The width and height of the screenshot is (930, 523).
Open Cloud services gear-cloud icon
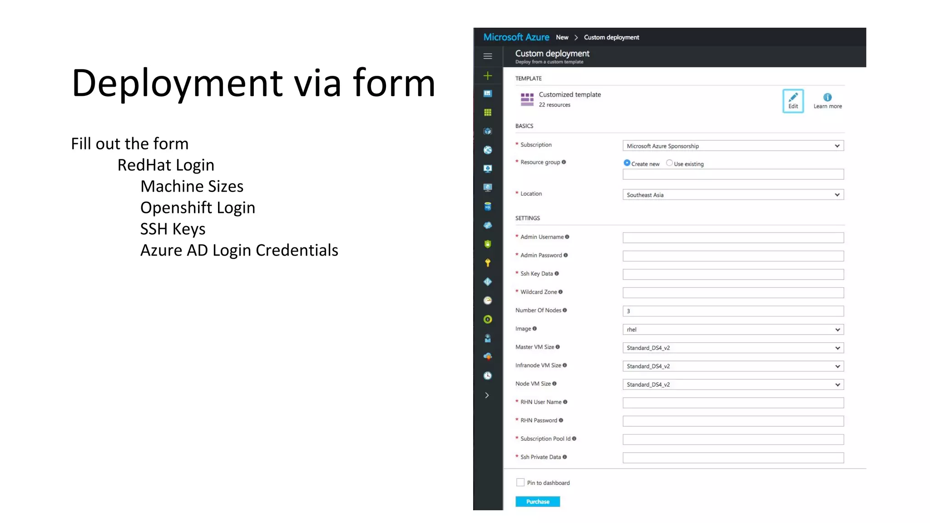click(x=488, y=225)
